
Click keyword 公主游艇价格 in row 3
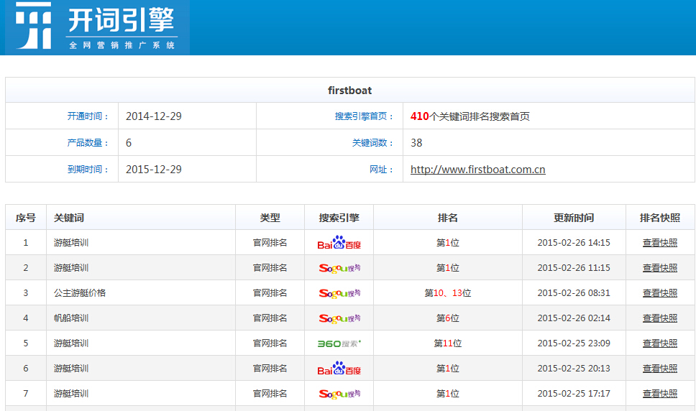80,293
